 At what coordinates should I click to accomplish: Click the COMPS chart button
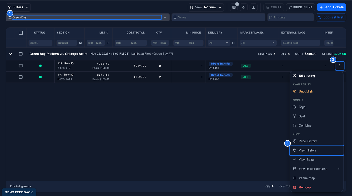[274, 7]
